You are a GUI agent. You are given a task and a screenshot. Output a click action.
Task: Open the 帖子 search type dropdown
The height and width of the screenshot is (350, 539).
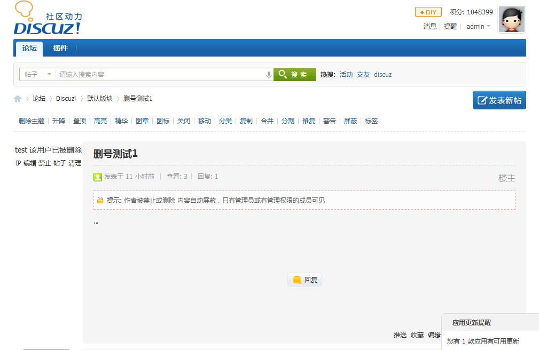(x=37, y=75)
